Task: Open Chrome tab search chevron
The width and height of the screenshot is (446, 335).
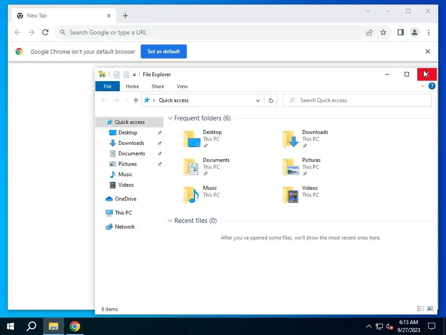Action: [368, 11]
